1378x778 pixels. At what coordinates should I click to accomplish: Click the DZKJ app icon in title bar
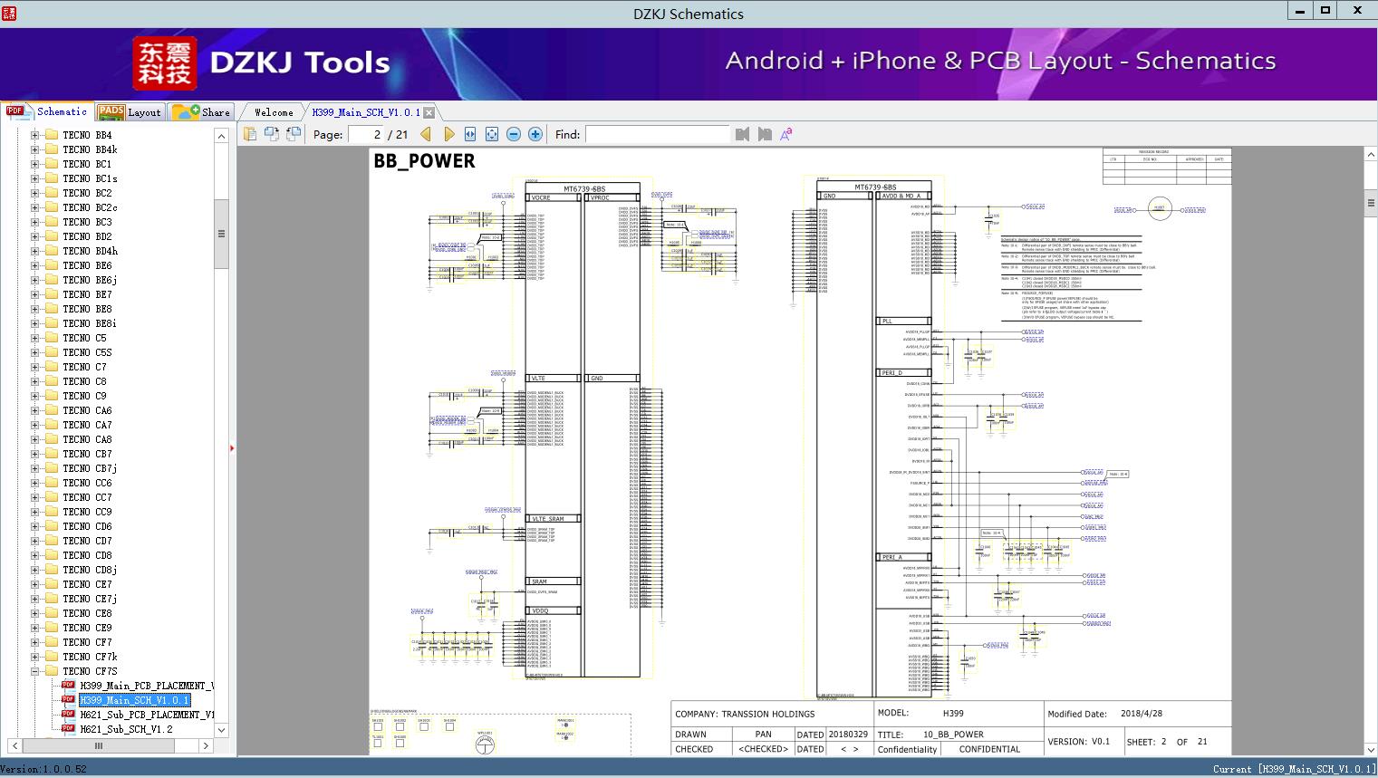click(x=9, y=13)
